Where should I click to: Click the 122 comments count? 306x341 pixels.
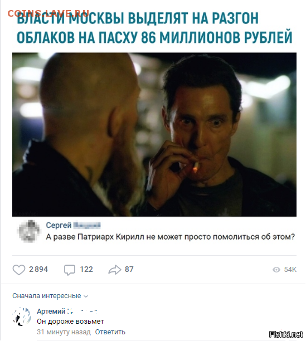pyautogui.click(x=86, y=270)
